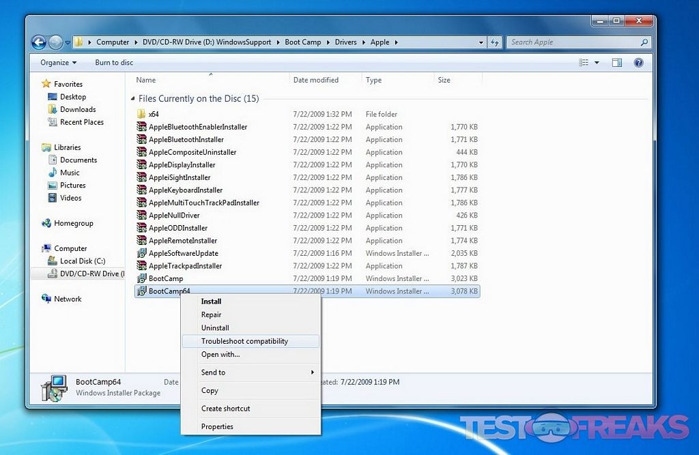Choose Troubleshoot compatibility from context menu
The height and width of the screenshot is (455, 699).
point(244,341)
